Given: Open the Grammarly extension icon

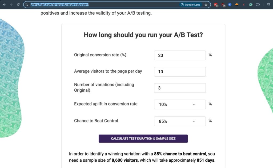Looking at the screenshot, I should pyautogui.click(x=250, y=5).
